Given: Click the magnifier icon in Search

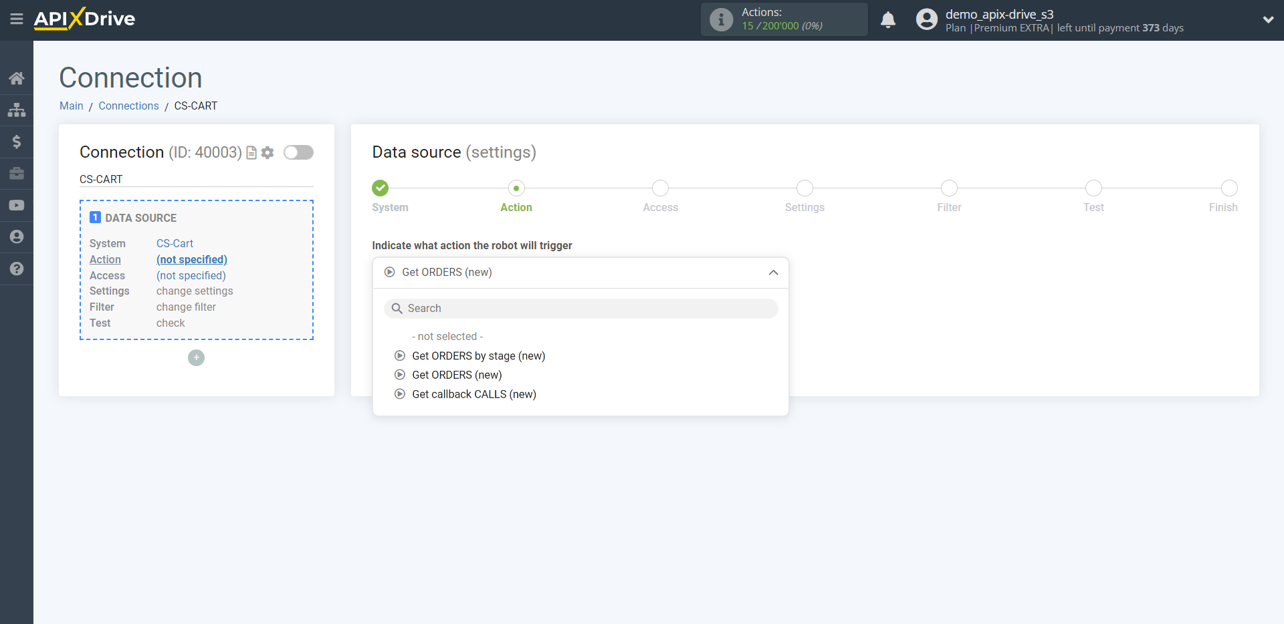Looking at the screenshot, I should (397, 308).
